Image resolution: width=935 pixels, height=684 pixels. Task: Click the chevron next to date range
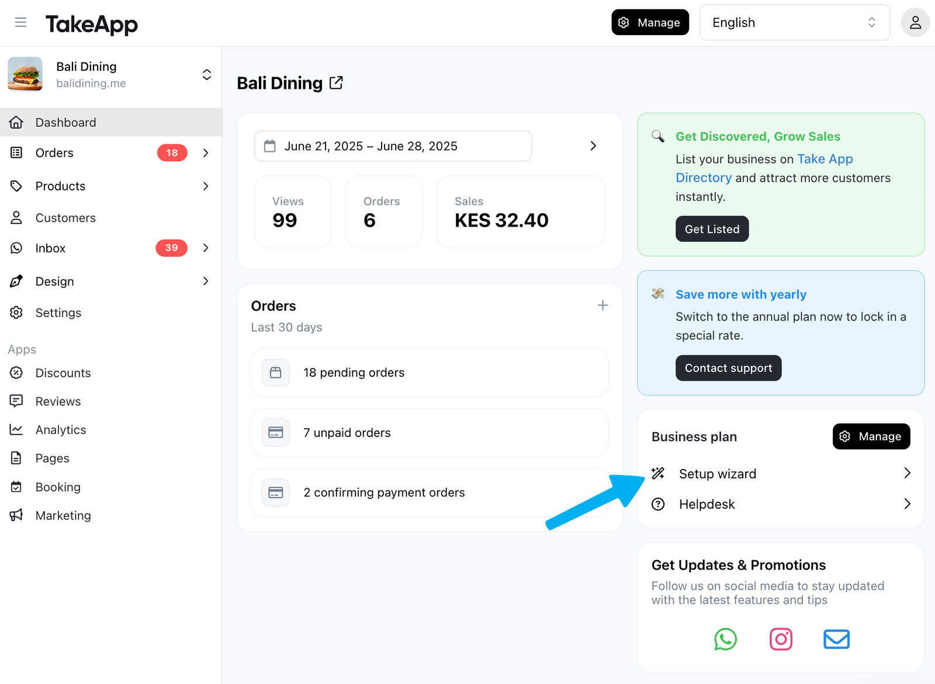(x=593, y=146)
